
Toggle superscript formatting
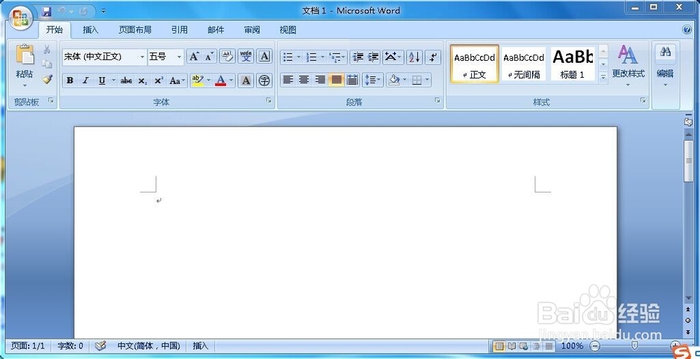(x=158, y=80)
